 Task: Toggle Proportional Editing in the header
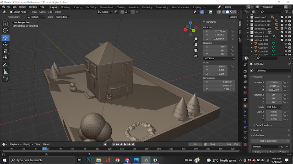[x=133, y=12]
